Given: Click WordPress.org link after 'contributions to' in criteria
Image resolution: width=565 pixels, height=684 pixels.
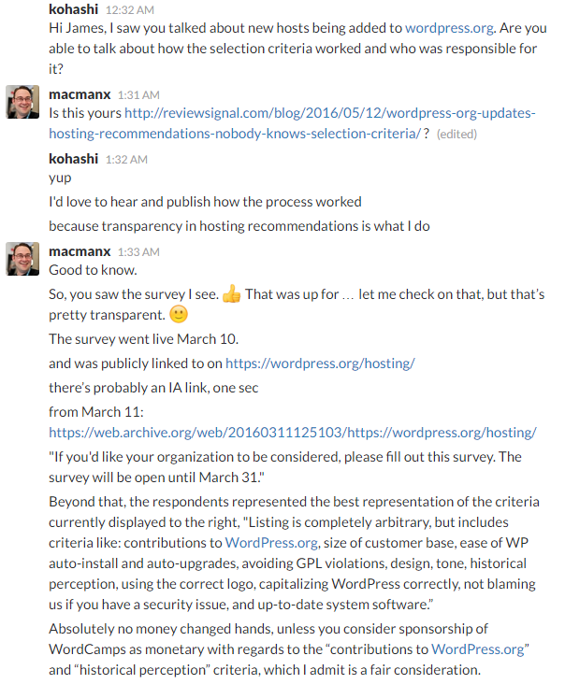Looking at the screenshot, I should [271, 543].
